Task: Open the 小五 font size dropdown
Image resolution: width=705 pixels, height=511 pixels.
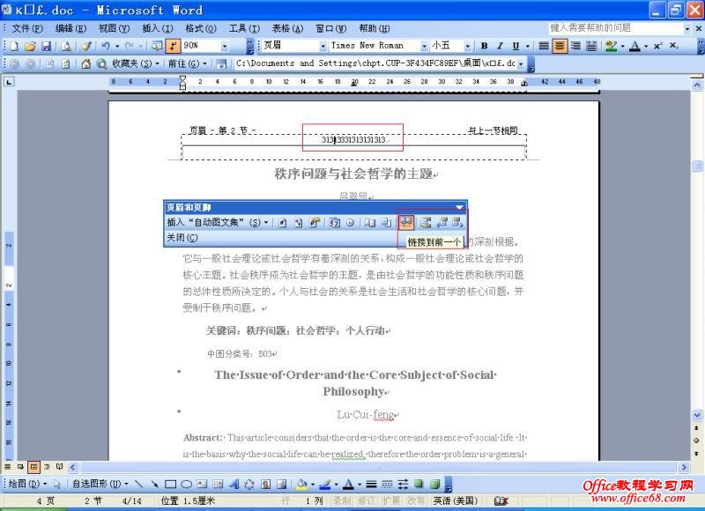Action: click(468, 46)
